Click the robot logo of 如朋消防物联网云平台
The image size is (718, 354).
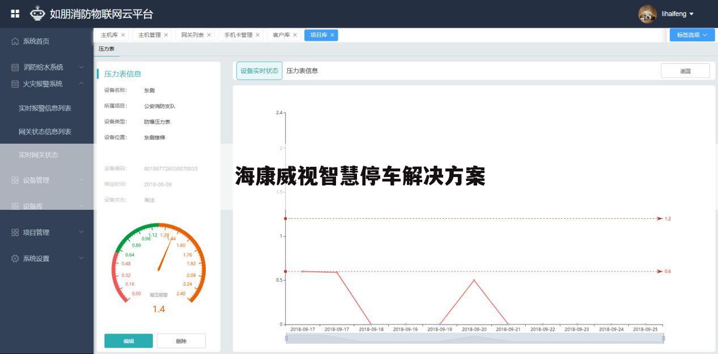coord(37,14)
